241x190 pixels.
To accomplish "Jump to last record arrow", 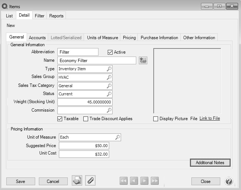I will pos(155,181).
